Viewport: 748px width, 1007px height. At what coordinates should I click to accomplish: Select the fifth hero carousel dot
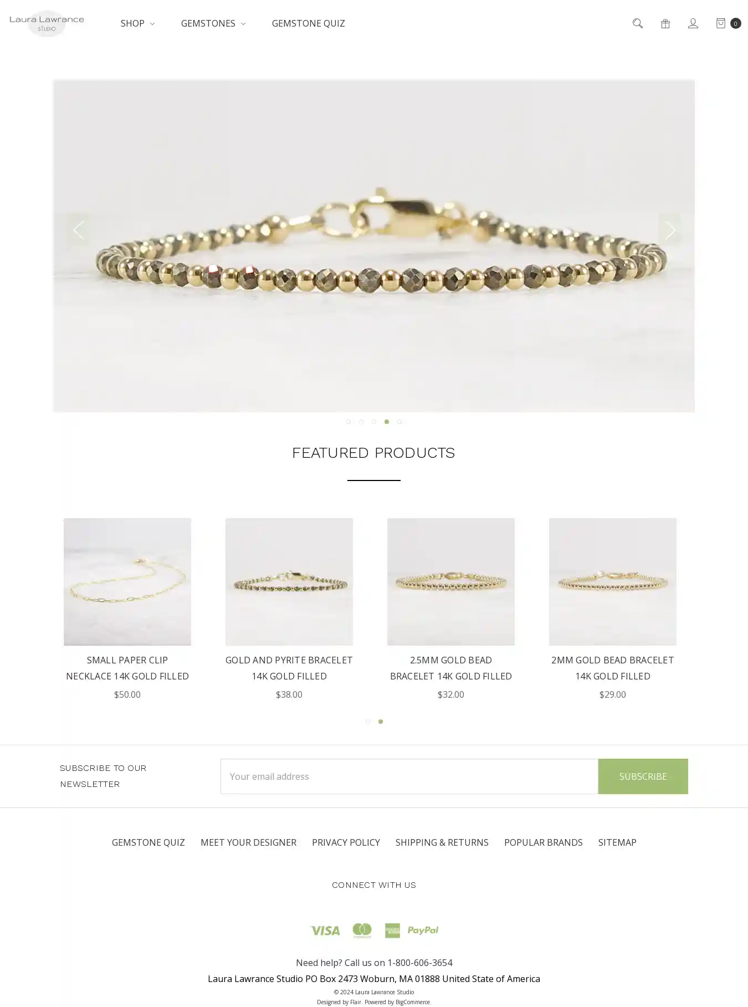pyautogui.click(x=399, y=422)
